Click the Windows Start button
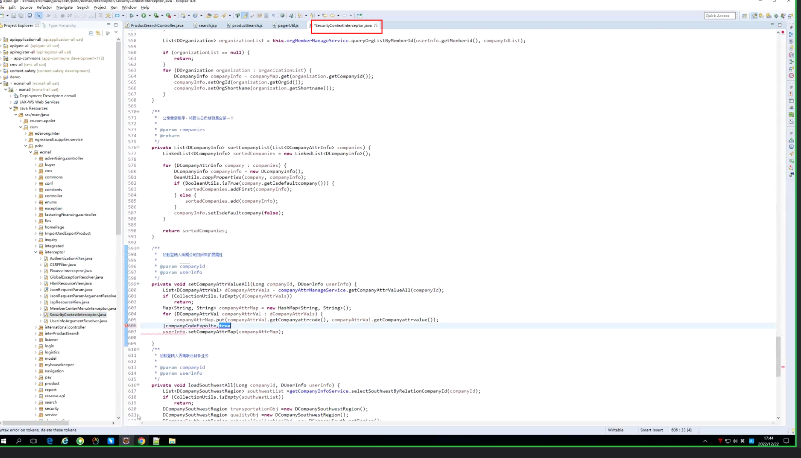The height and width of the screenshot is (458, 801). tap(4, 441)
